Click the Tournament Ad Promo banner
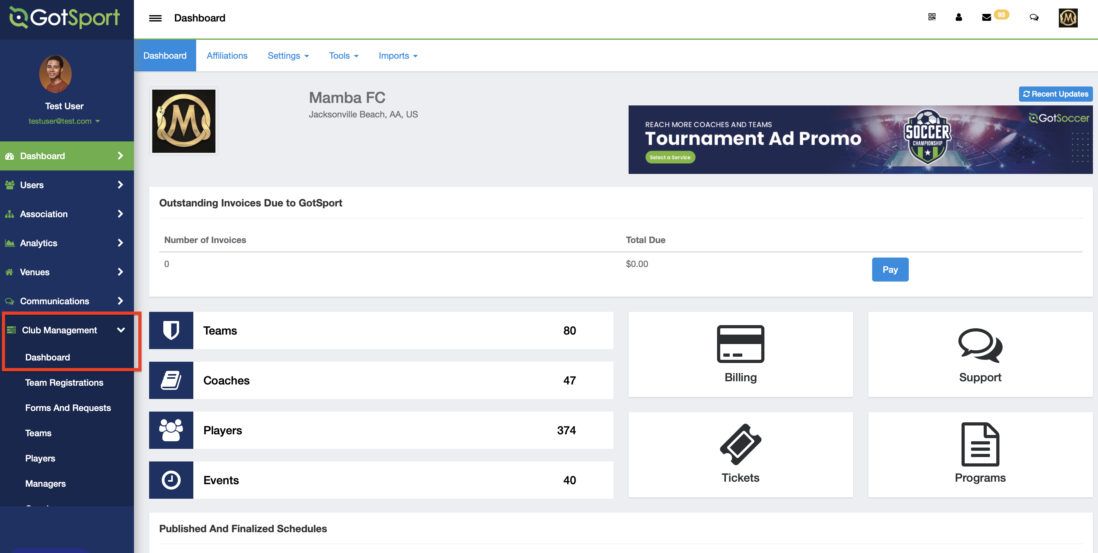 tap(860, 139)
